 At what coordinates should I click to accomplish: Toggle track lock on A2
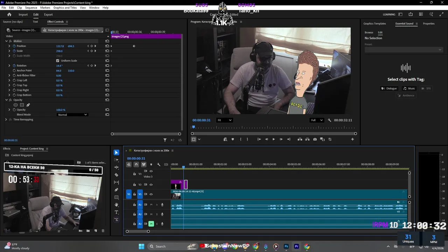[x=134, y=214]
